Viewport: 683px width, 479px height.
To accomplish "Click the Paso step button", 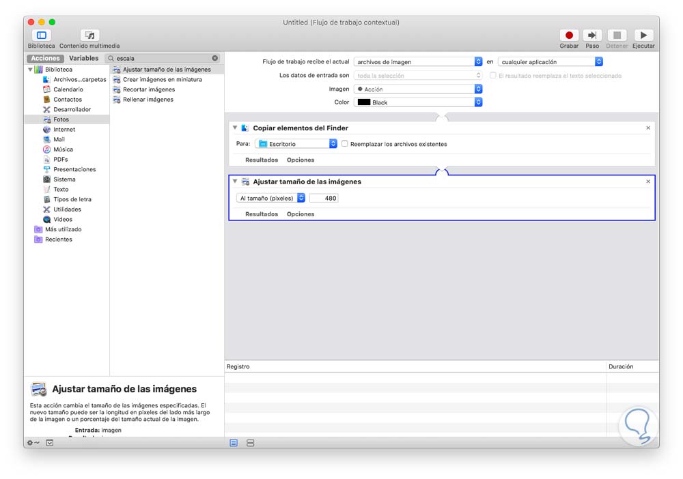I will (592, 35).
